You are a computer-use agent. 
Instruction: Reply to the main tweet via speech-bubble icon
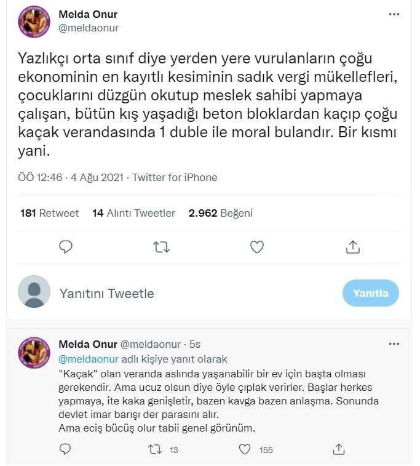pos(66,247)
